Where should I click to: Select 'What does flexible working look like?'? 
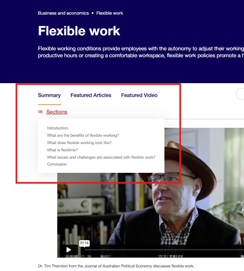click(x=79, y=143)
